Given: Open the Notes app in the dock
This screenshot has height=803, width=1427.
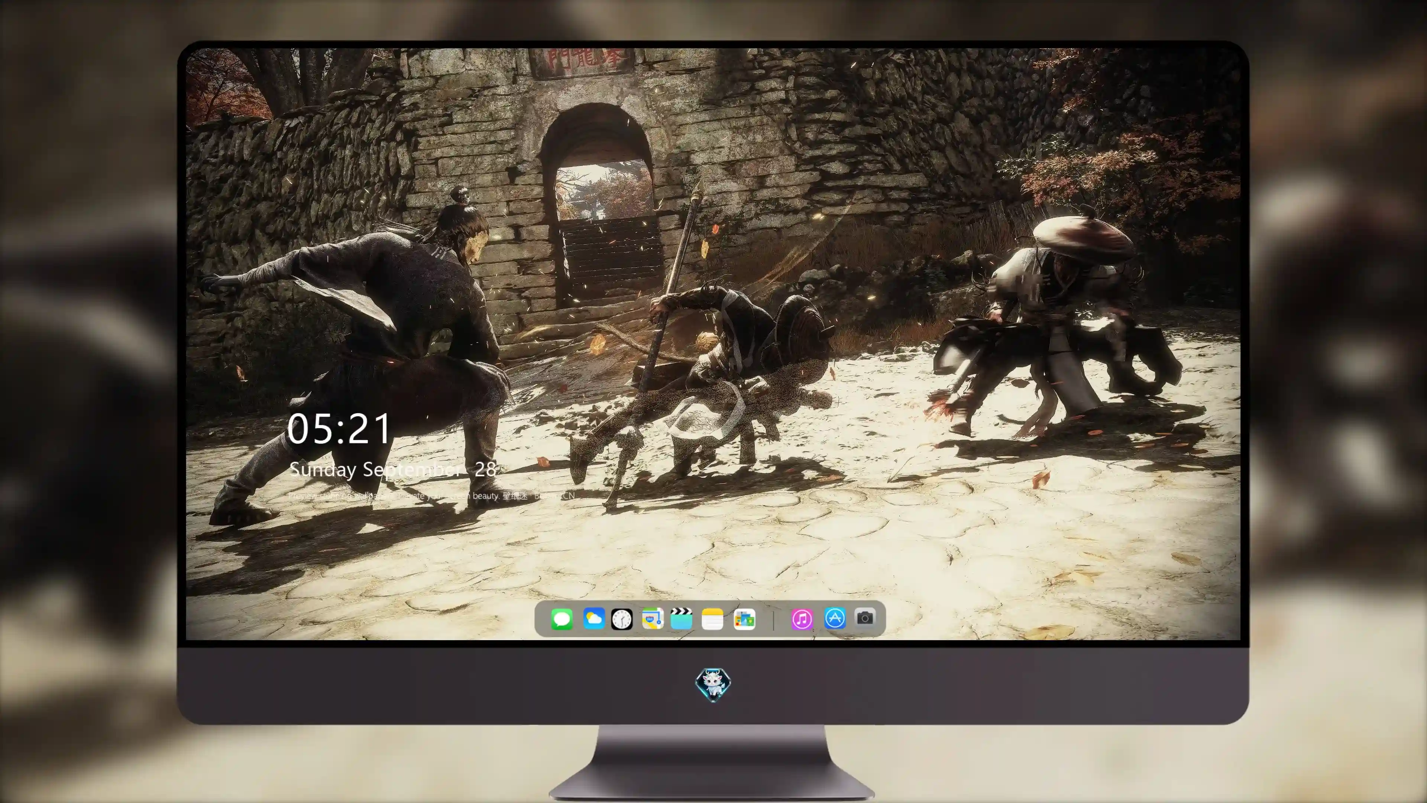Looking at the screenshot, I should click(712, 619).
